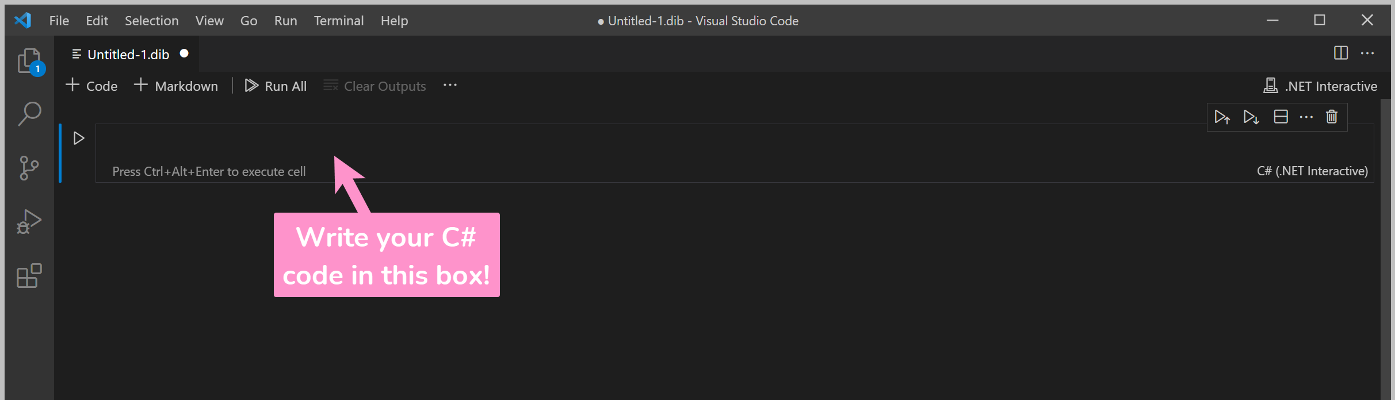Open the Explorer view in activity bar

[x=29, y=61]
